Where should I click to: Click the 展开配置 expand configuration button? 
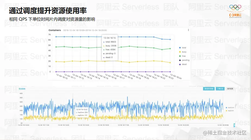pyautogui.click(x=230, y=89)
